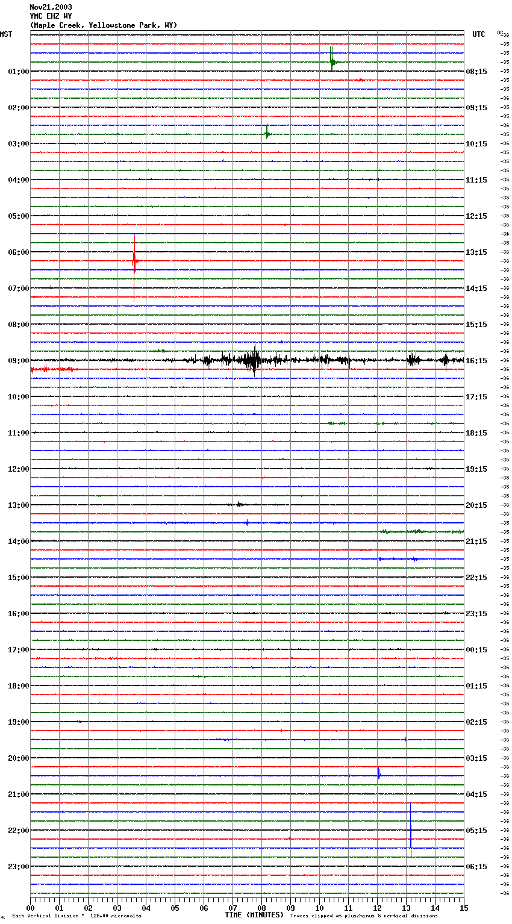512x924 pixels.
Task: Select the 16:00 MST time label
Action: (x=18, y=614)
